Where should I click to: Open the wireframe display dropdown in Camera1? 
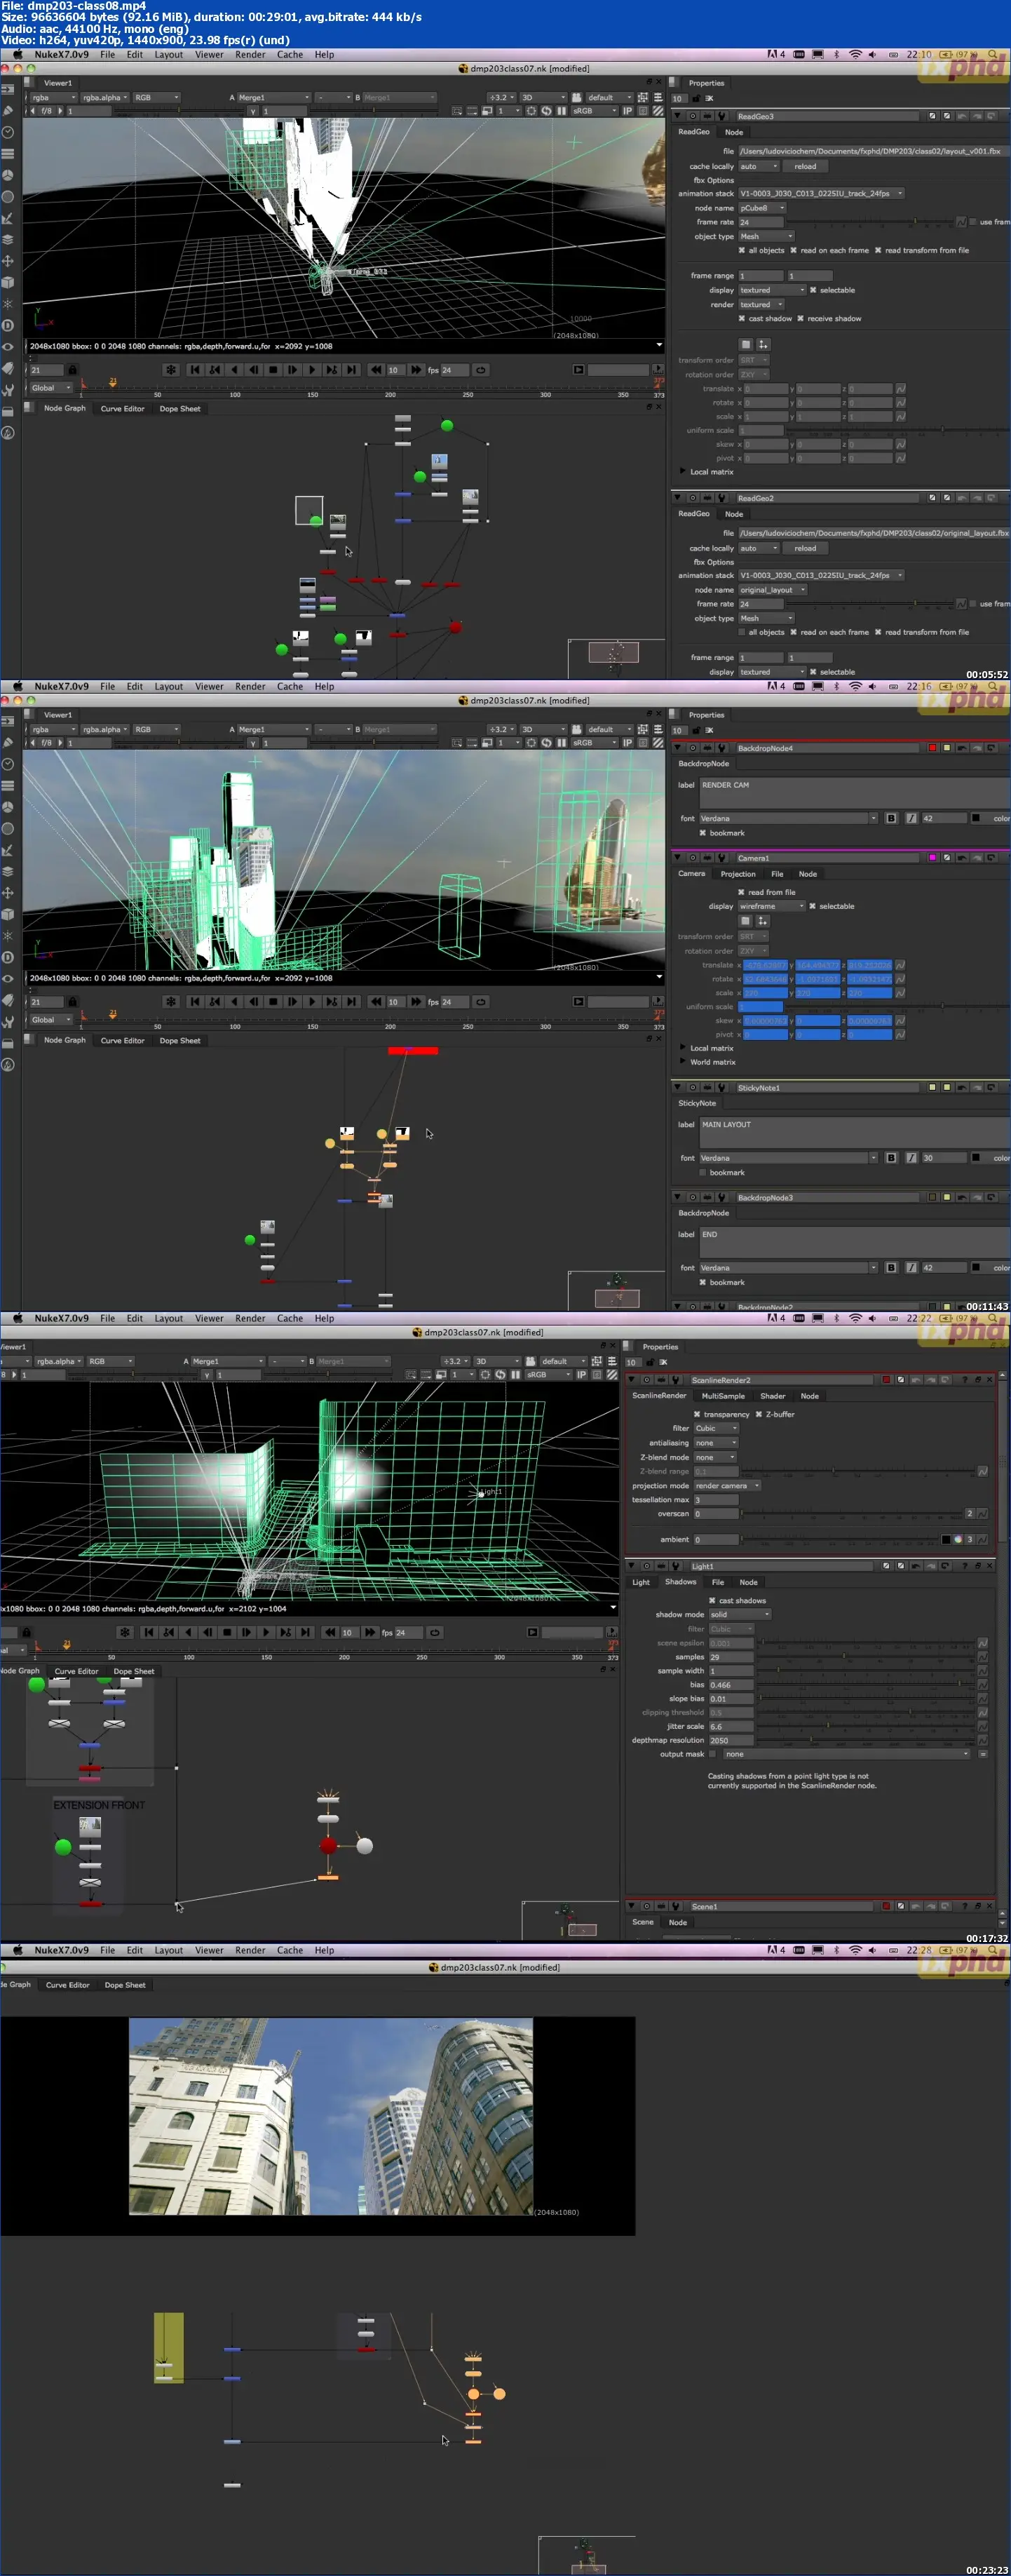click(772, 906)
